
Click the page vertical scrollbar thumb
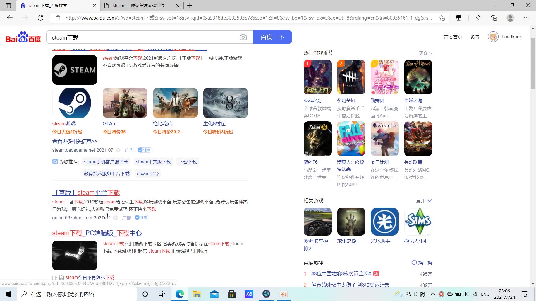pyautogui.click(x=533, y=64)
